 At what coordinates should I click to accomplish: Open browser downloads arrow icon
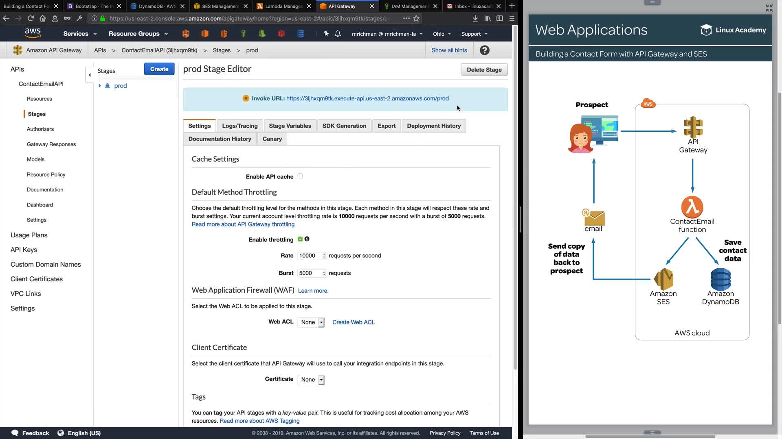click(x=475, y=18)
